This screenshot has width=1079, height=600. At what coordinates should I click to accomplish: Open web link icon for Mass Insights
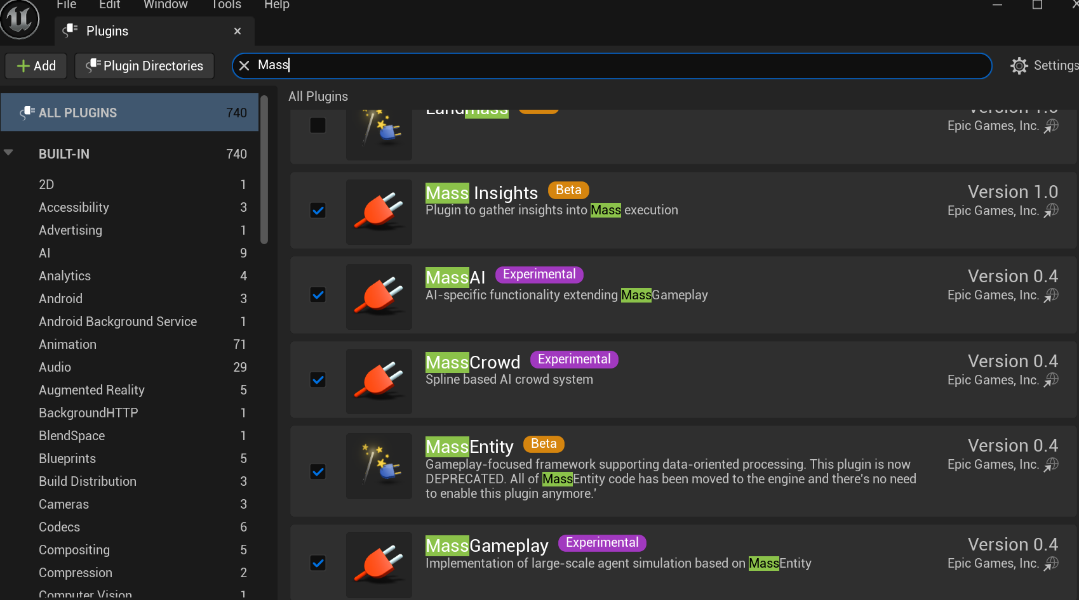[1052, 211]
